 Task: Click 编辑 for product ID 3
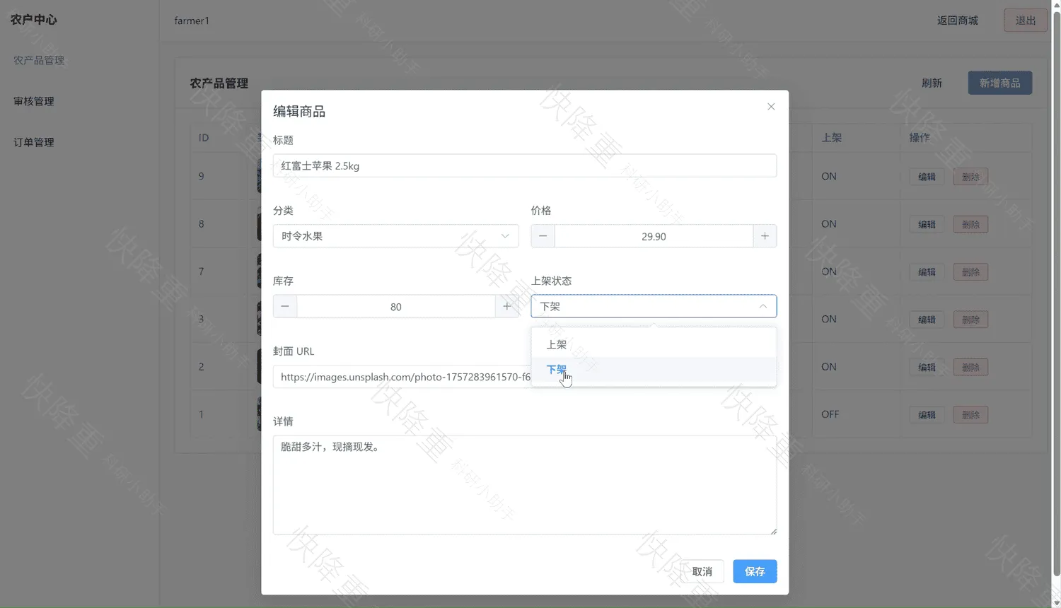(927, 320)
